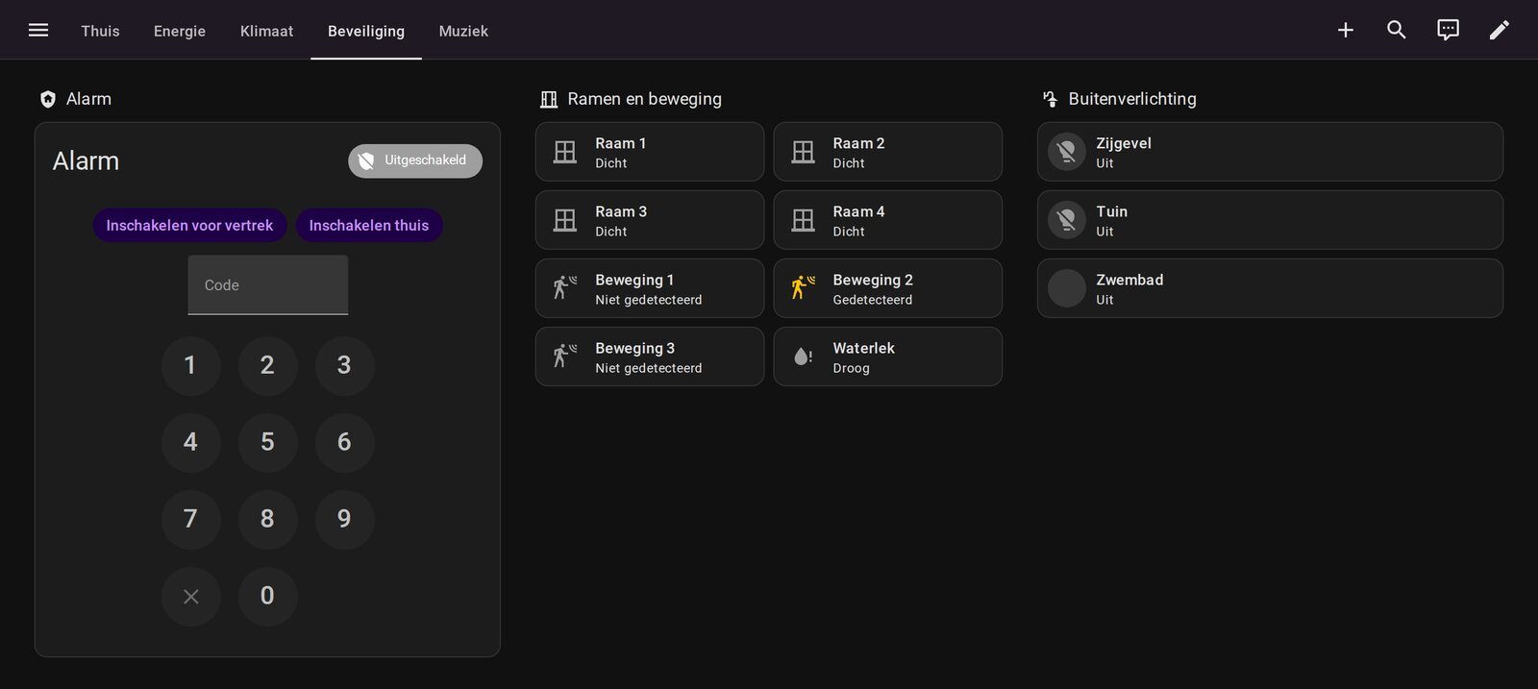Switch to the Thuis tab
Screen dimensions: 1538x689
[101, 31]
